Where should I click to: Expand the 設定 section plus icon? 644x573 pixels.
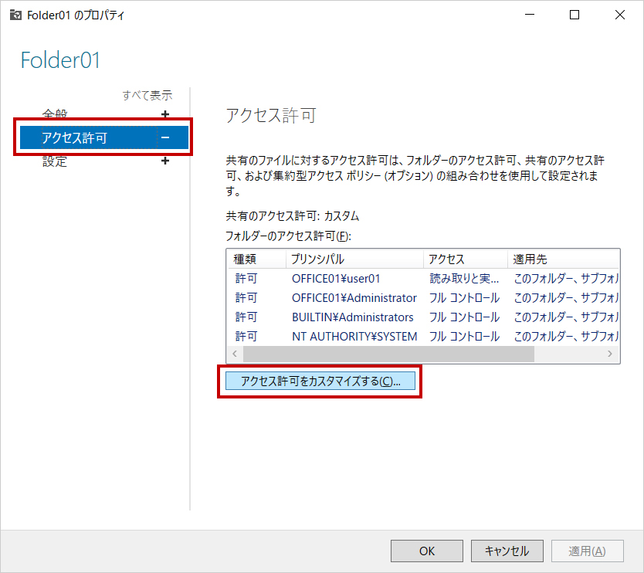click(164, 161)
